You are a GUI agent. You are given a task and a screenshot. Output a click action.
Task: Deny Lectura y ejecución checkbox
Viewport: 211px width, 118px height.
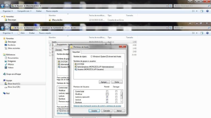[116, 97]
